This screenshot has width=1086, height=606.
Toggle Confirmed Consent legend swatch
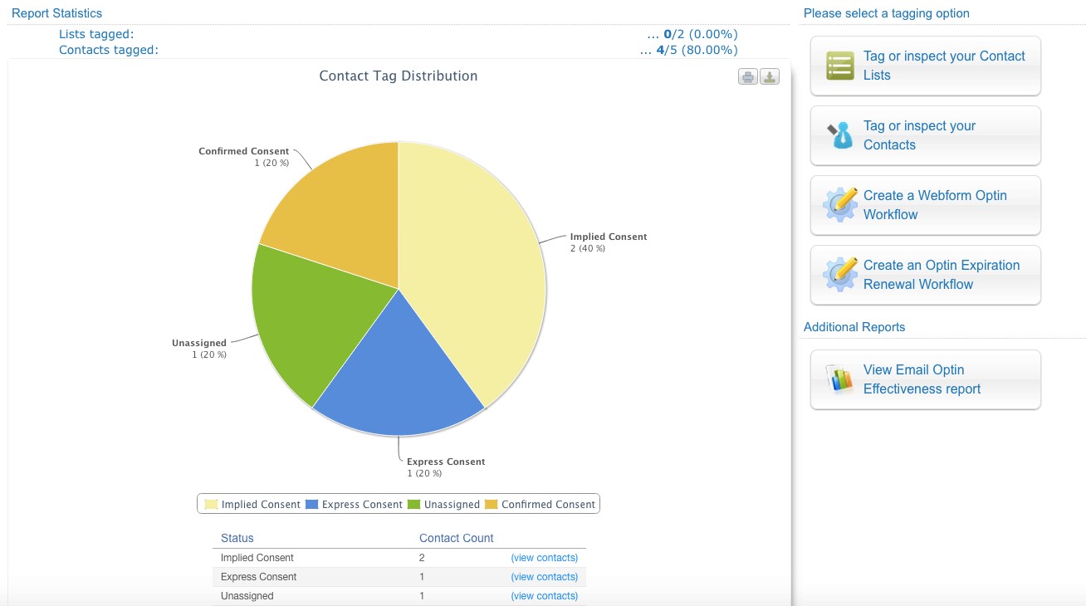492,505
